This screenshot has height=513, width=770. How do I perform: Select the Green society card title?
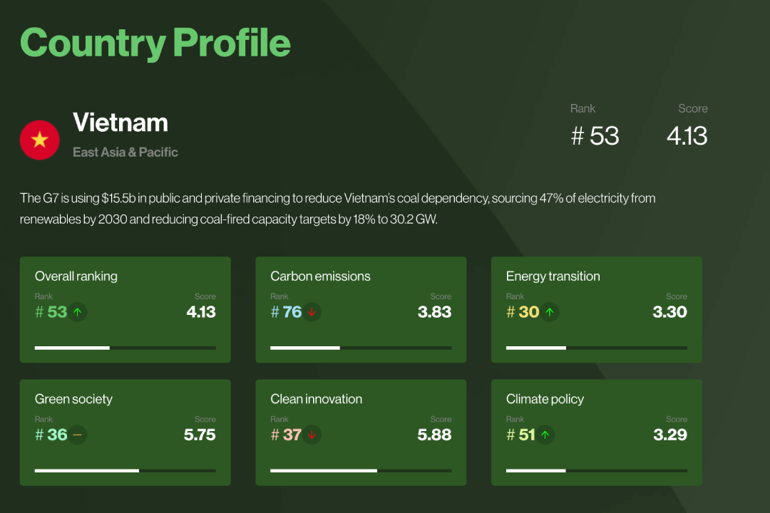point(73,399)
